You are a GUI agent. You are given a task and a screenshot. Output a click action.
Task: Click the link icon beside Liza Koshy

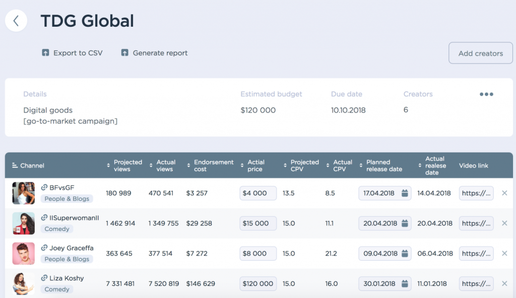click(44, 278)
